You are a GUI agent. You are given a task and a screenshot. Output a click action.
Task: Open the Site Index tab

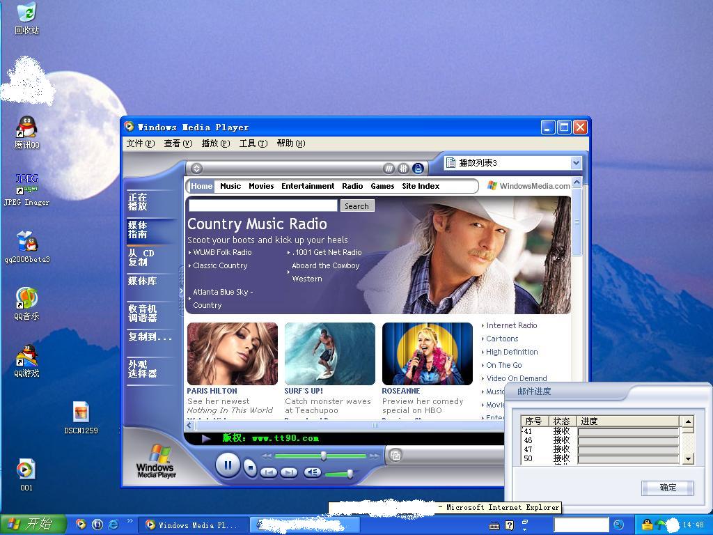[421, 186]
